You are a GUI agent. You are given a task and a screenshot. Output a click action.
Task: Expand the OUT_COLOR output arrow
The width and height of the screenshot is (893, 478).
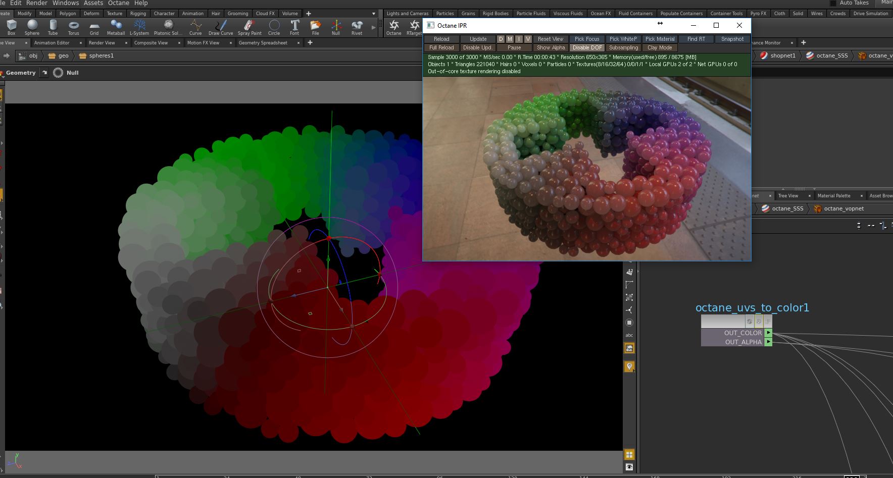(768, 333)
